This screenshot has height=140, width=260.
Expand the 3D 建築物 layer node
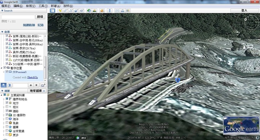[4, 115]
